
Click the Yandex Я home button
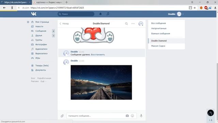12,8
